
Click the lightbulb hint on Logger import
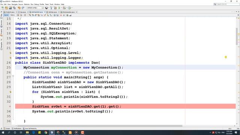10,58
